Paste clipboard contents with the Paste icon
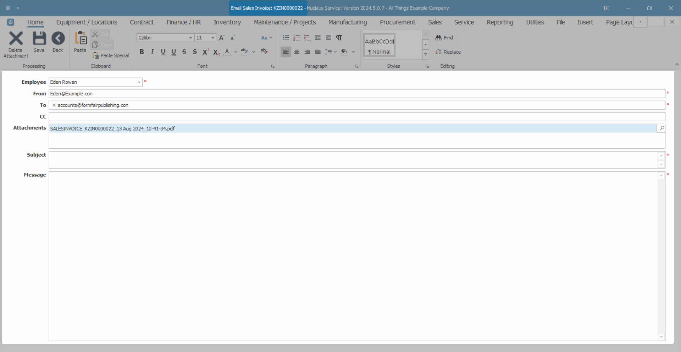Viewport: 681px width, 352px height. [81, 38]
